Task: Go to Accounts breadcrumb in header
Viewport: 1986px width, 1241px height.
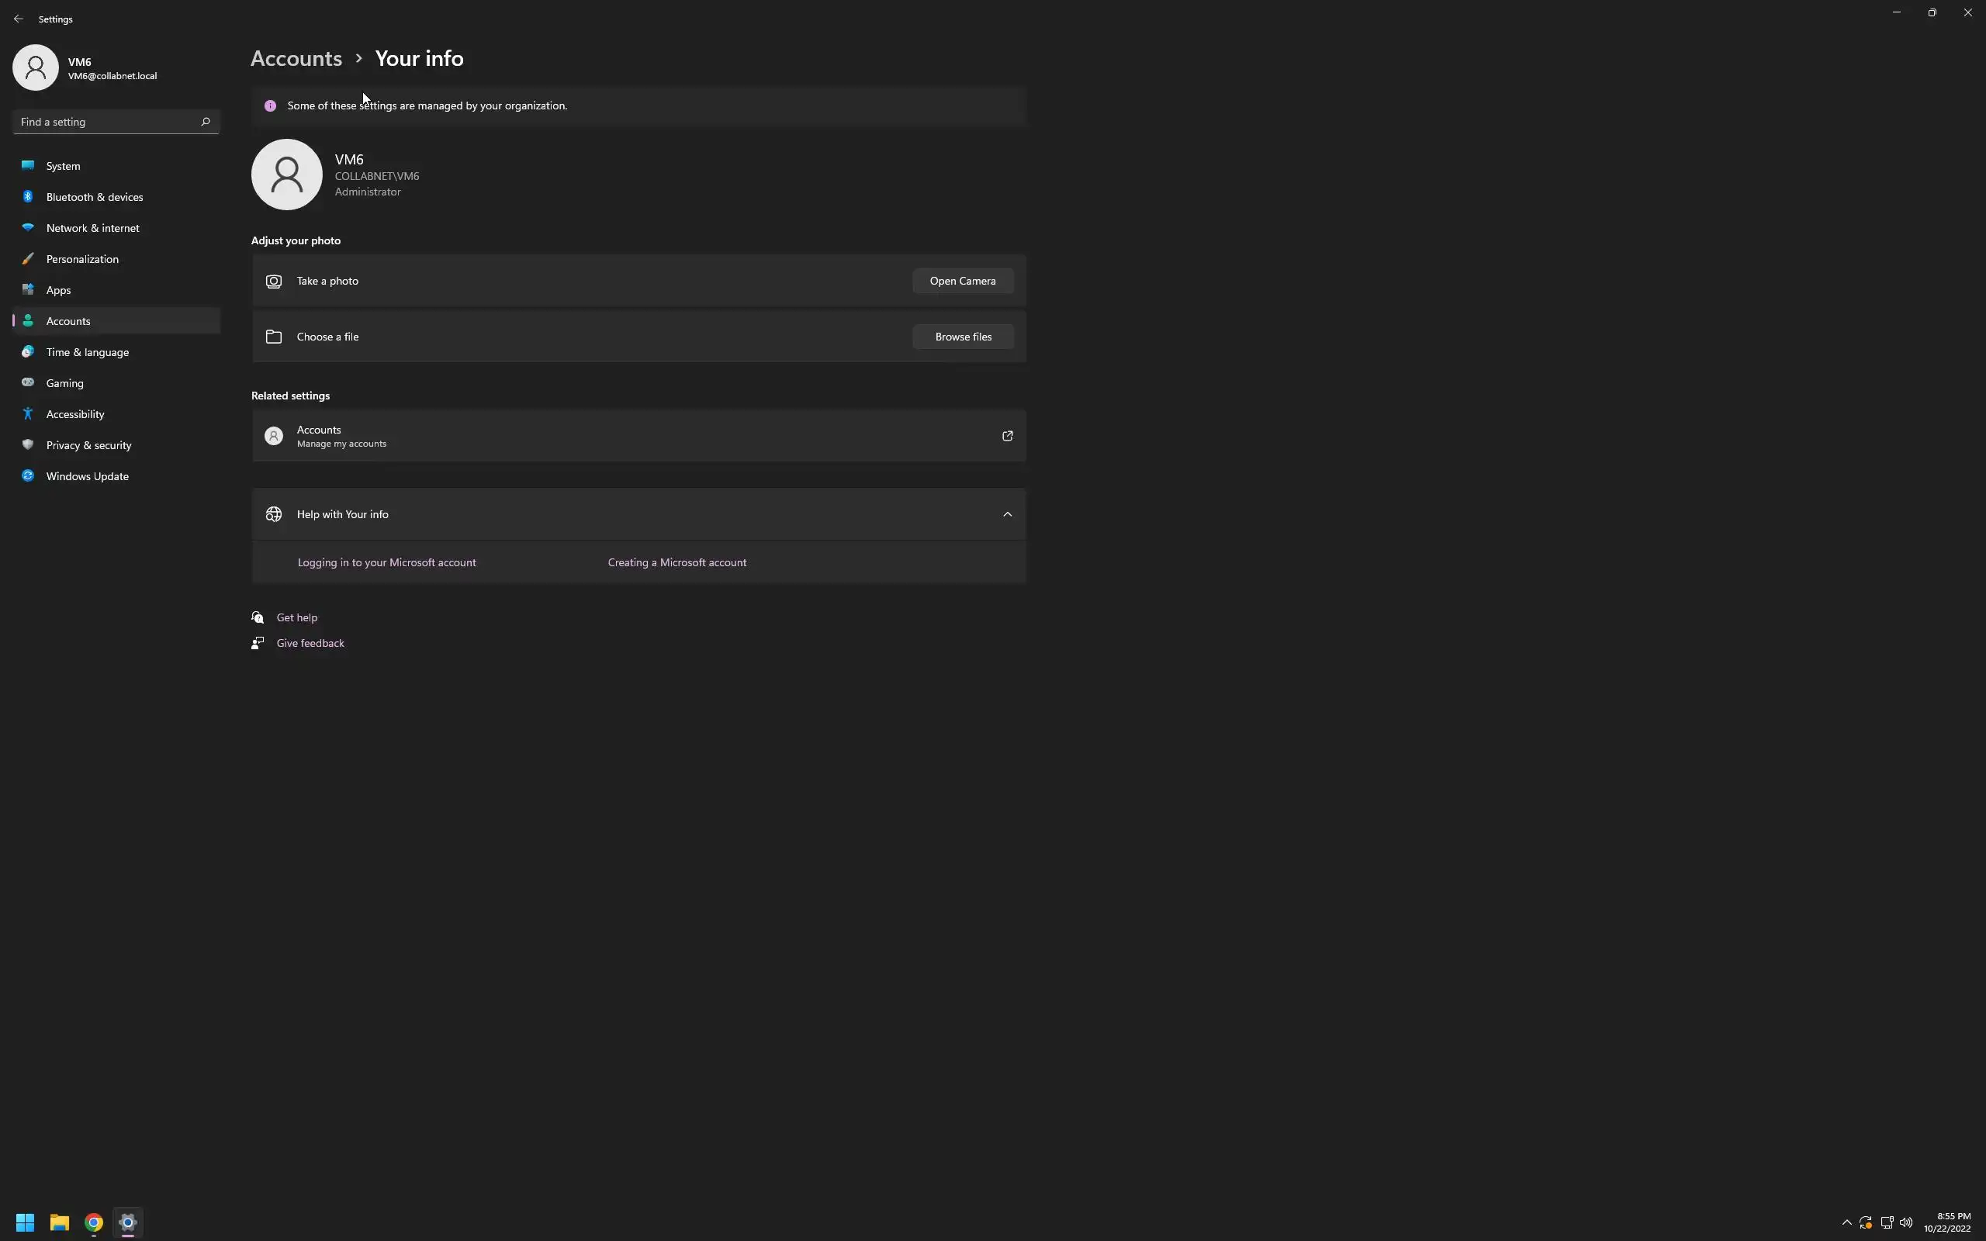Action: click(x=296, y=58)
